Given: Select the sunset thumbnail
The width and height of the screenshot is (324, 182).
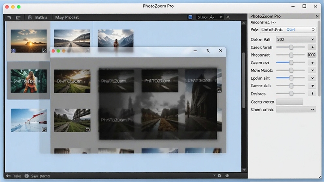Looking at the screenshot, I should (29, 41).
